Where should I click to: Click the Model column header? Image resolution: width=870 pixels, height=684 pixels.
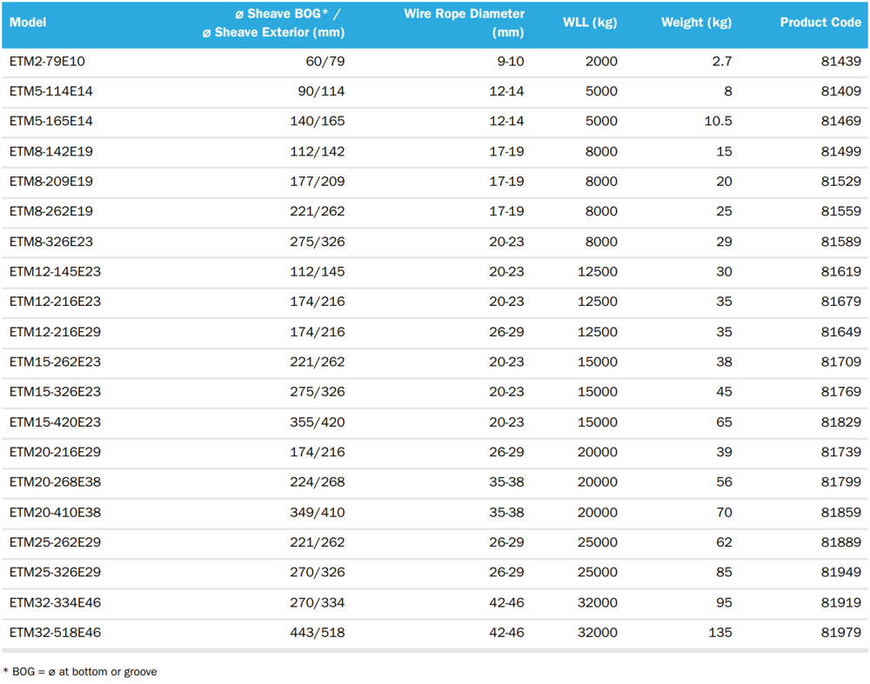28,23
